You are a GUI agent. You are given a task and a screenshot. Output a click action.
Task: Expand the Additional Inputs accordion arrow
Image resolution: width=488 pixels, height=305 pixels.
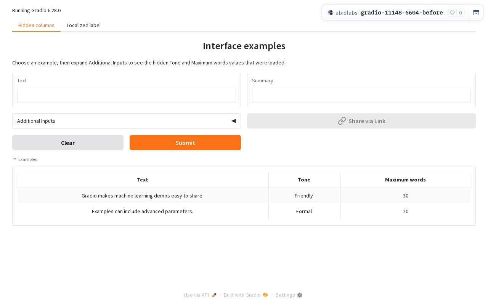tap(234, 121)
